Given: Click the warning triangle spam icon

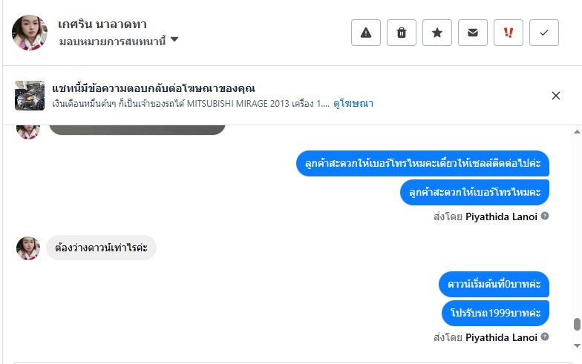Looking at the screenshot, I should (365, 33).
